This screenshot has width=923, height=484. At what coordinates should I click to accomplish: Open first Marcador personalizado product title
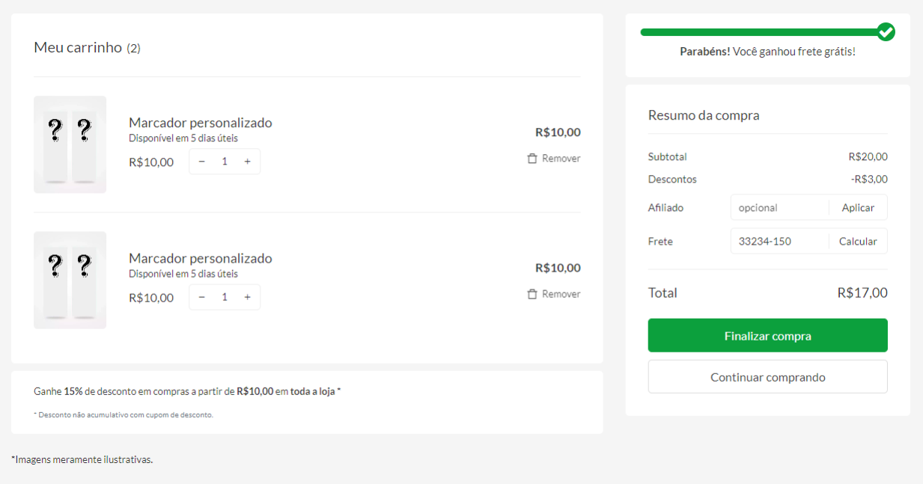pyautogui.click(x=200, y=123)
